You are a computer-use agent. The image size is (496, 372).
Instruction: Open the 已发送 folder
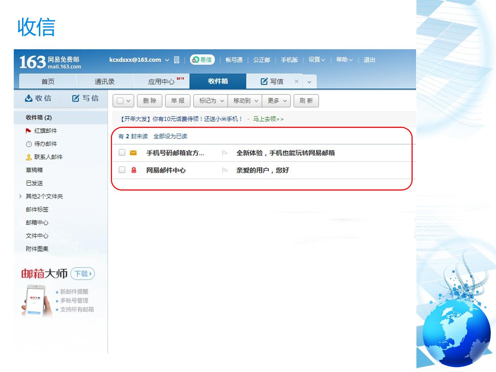tap(34, 183)
